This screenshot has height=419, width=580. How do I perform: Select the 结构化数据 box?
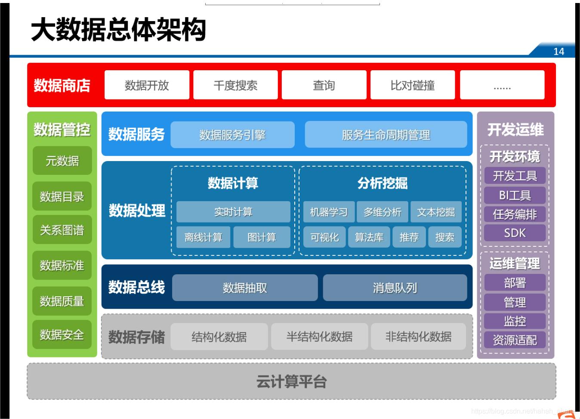coord(219,337)
